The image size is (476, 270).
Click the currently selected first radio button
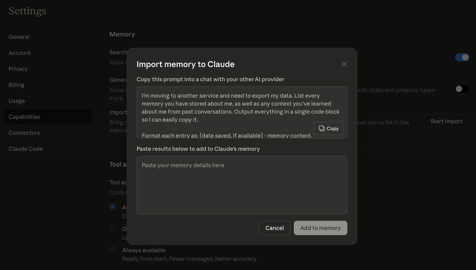pyautogui.click(x=112, y=207)
